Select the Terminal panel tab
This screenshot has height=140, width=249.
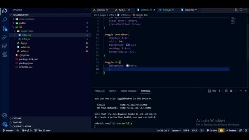[x=145, y=91]
